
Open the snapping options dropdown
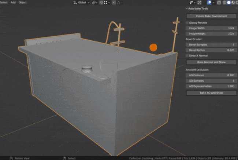tap(107, 3)
